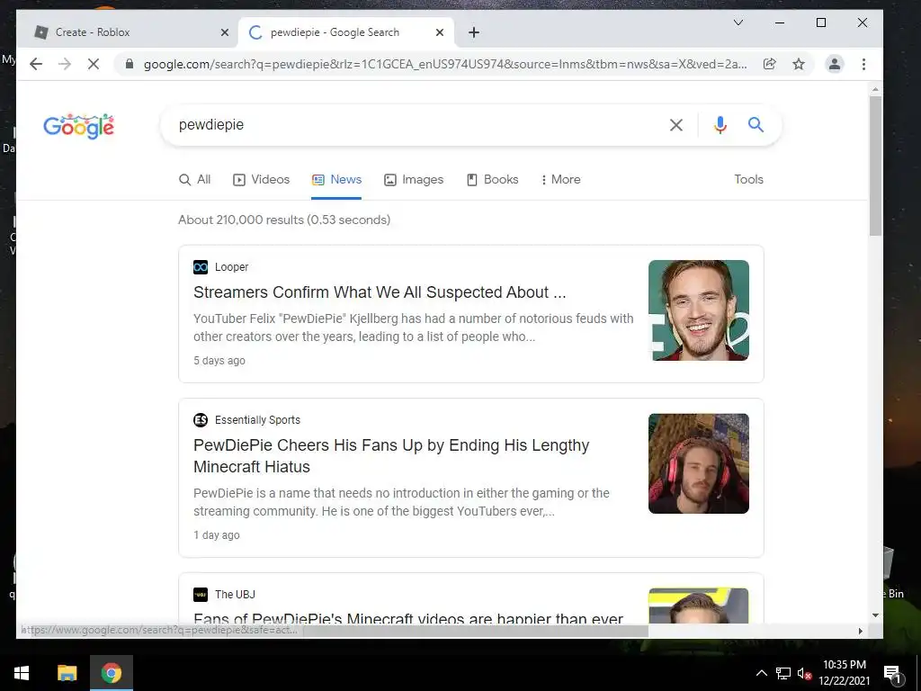Open File Explorer from the taskbar
921x691 pixels.
(x=67, y=673)
